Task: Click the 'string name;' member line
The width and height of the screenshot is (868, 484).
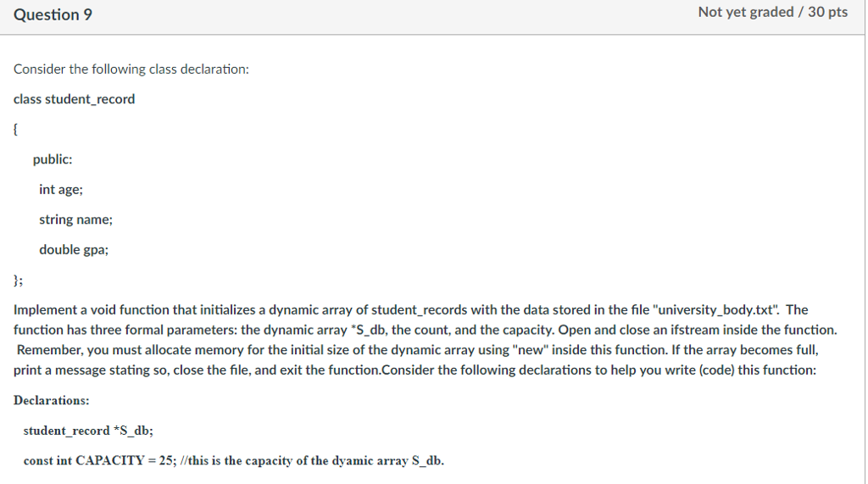Action: (x=75, y=220)
